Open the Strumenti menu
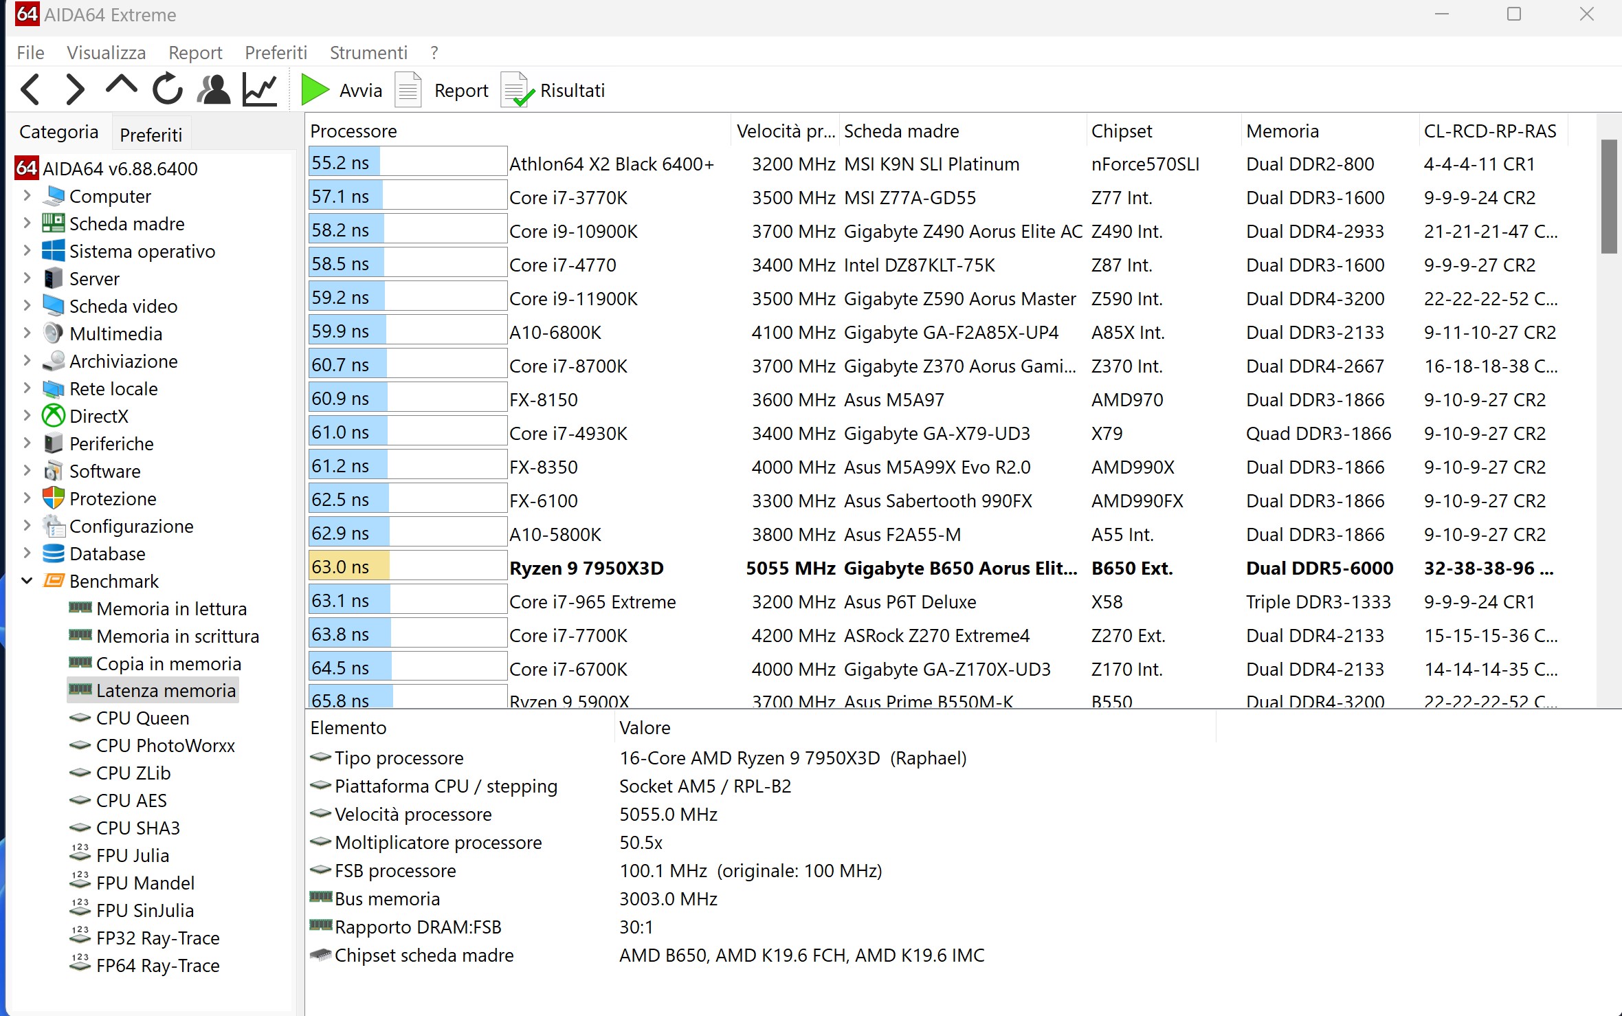 pyautogui.click(x=368, y=53)
